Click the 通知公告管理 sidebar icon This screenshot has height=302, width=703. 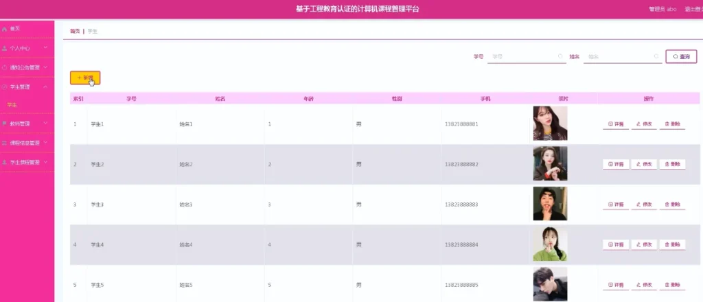click(x=5, y=67)
